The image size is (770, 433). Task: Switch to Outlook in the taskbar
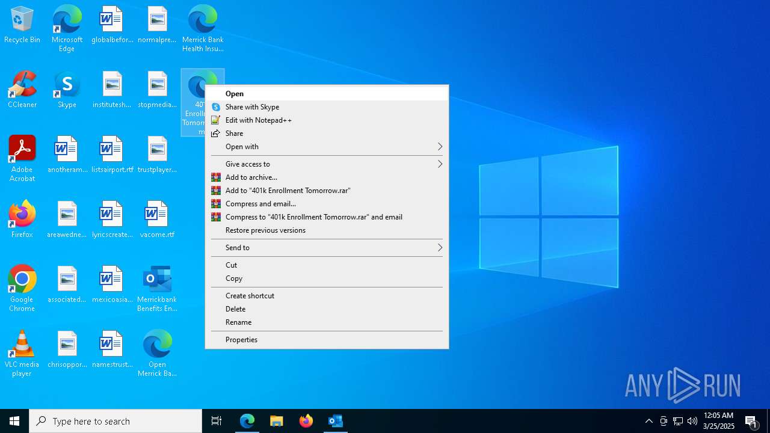336,421
